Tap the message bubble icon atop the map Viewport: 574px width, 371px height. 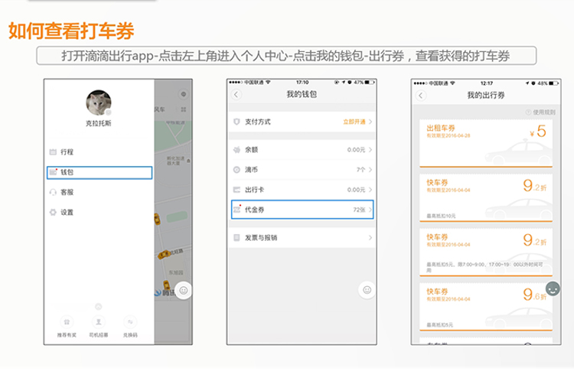184,94
